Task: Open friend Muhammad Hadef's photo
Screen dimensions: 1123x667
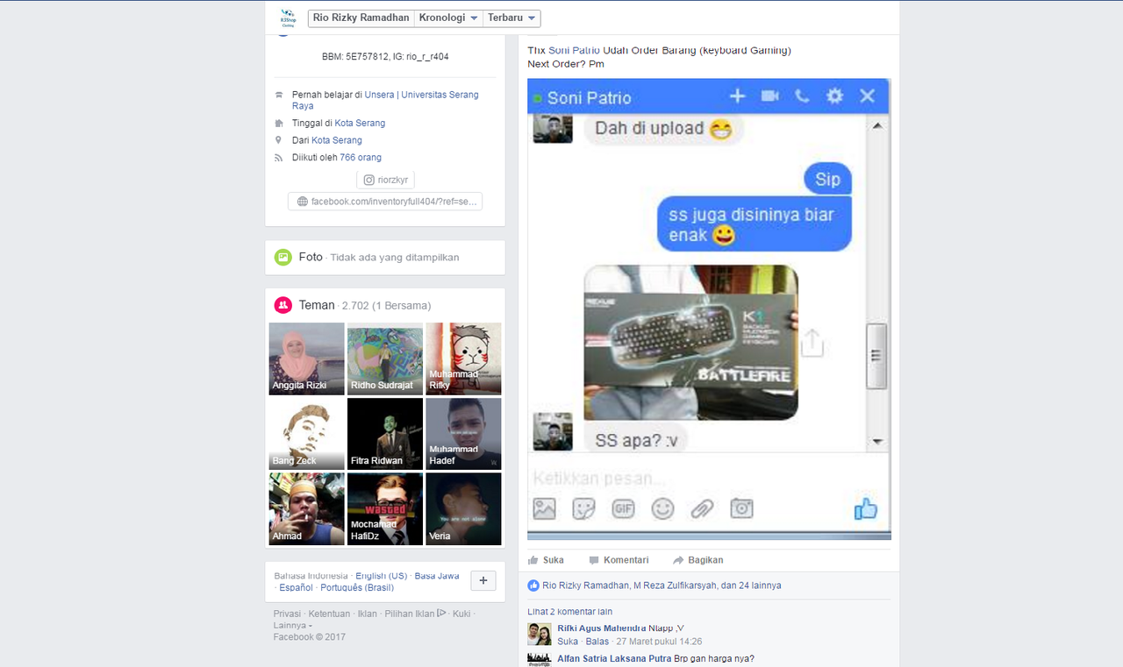Action: pos(463,434)
